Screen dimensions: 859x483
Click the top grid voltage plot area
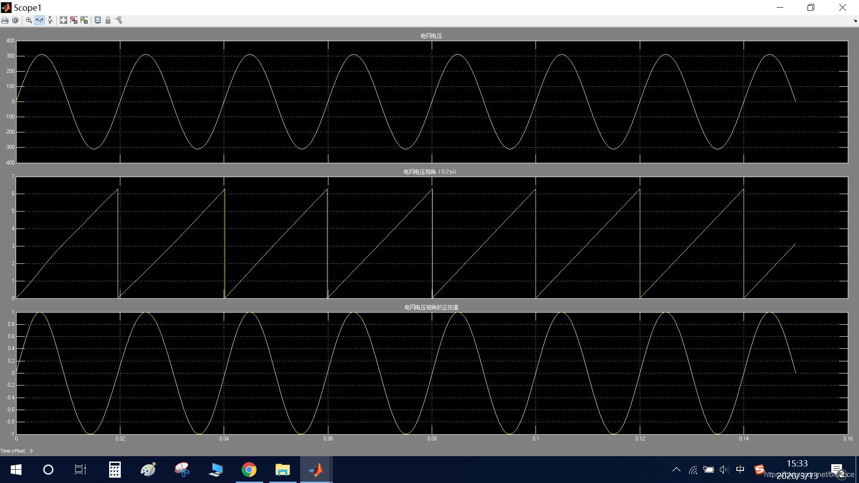(x=432, y=102)
